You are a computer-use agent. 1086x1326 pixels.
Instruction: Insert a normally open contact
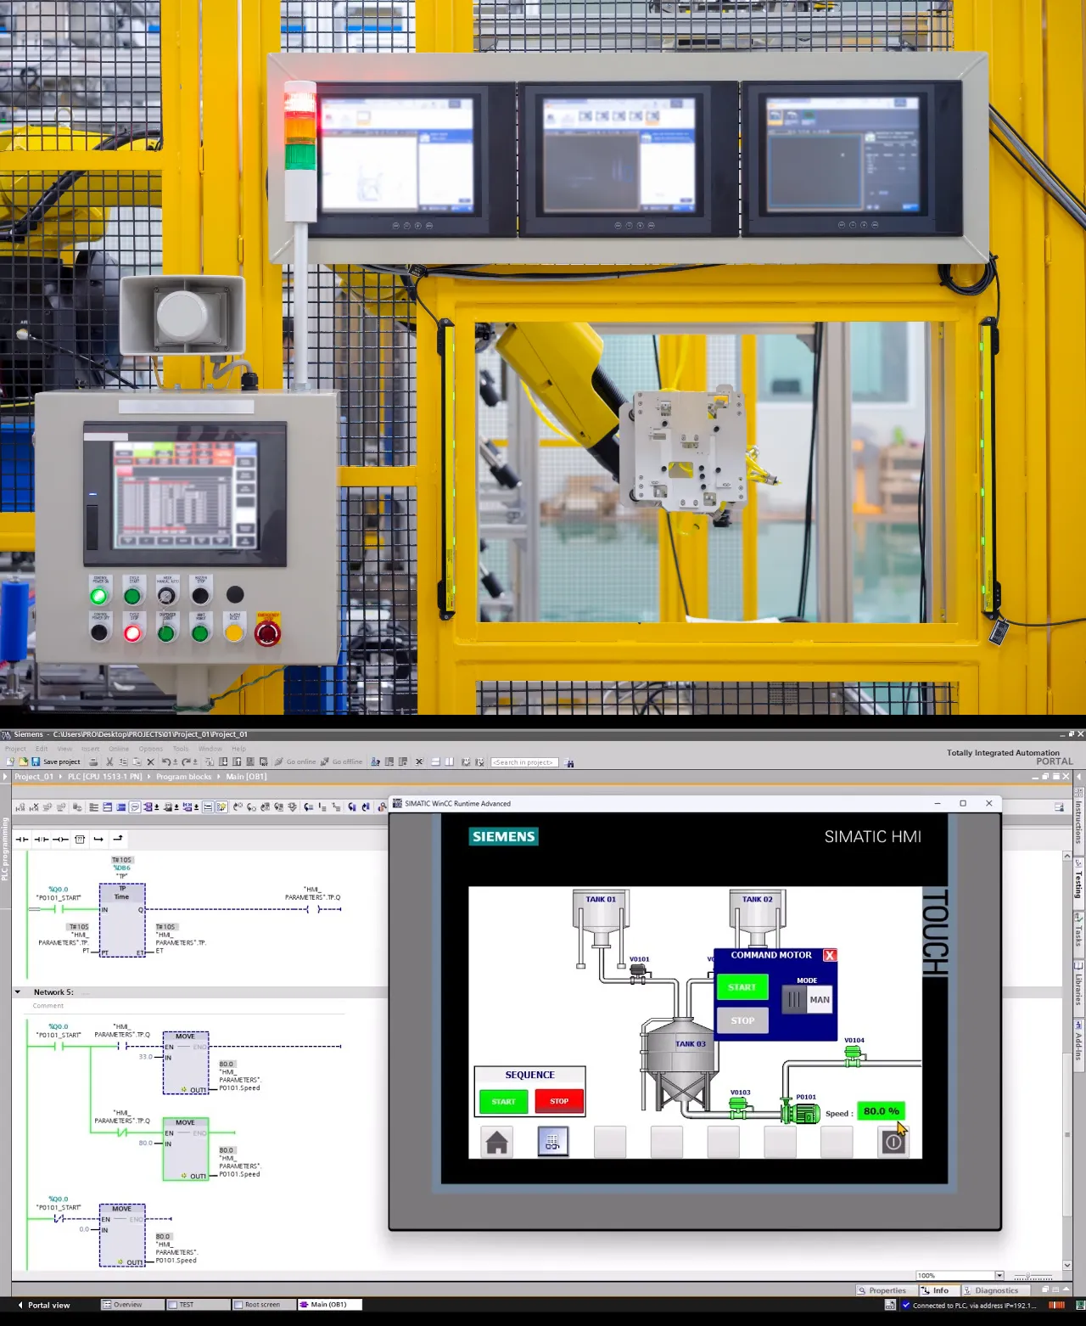click(x=22, y=840)
